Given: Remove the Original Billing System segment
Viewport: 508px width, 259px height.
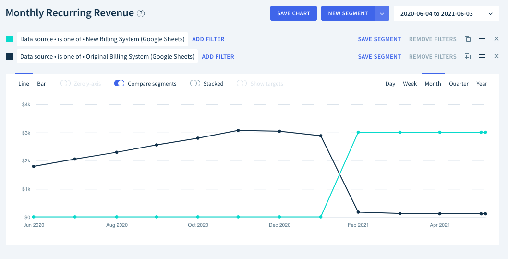Looking at the screenshot, I should point(496,56).
